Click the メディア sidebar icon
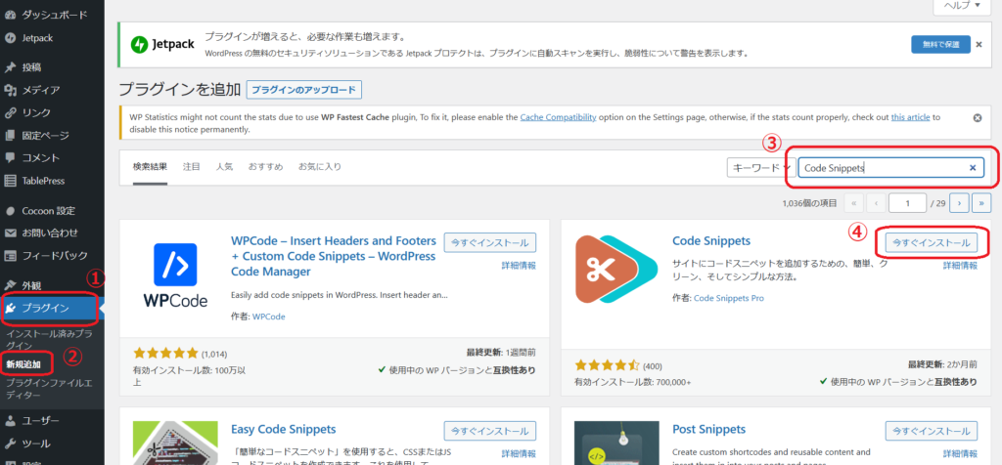The height and width of the screenshot is (465, 1002). (10, 90)
